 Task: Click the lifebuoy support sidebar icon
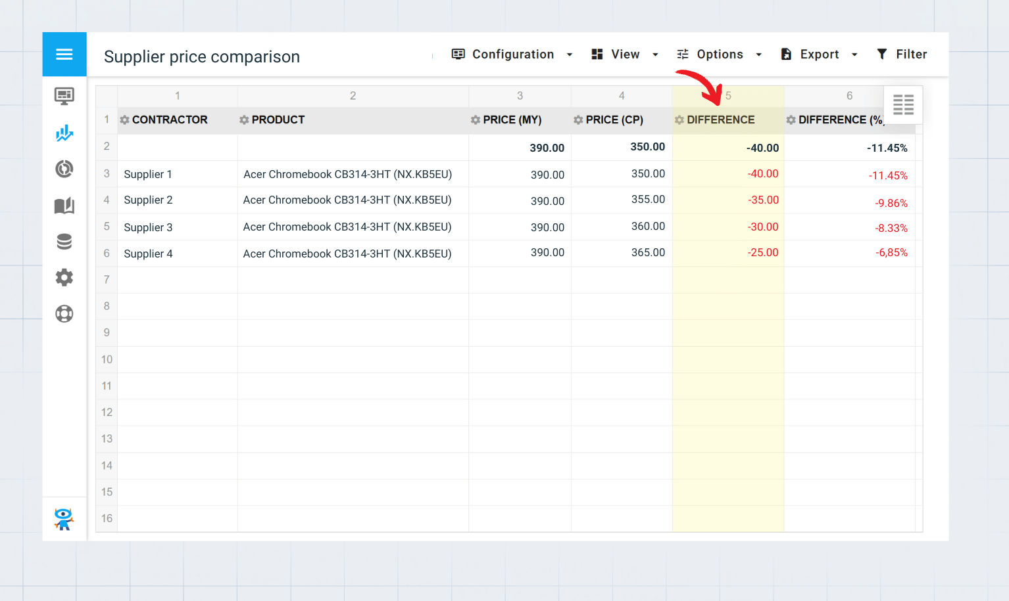(64, 314)
